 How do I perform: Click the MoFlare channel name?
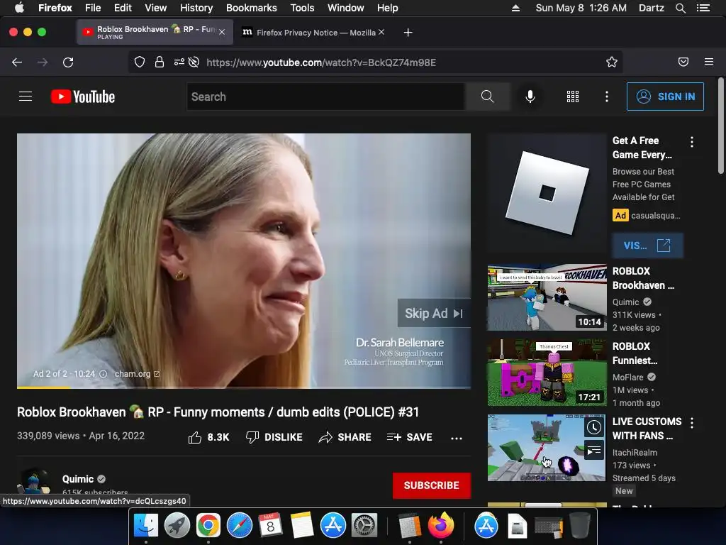click(628, 378)
